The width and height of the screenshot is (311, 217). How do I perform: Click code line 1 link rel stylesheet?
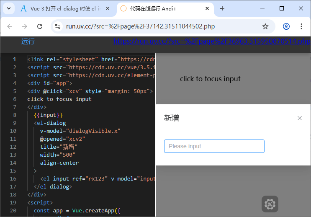(x=91, y=59)
